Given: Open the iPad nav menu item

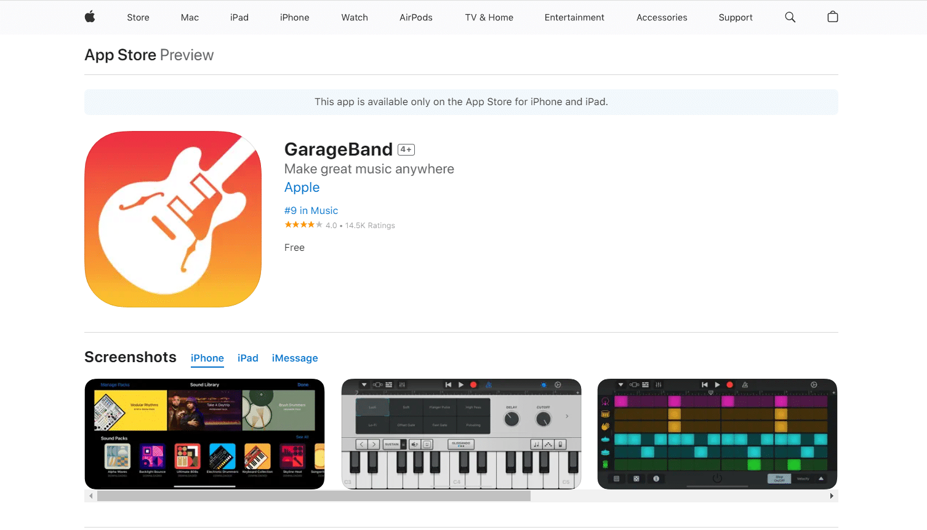Looking at the screenshot, I should [x=239, y=17].
